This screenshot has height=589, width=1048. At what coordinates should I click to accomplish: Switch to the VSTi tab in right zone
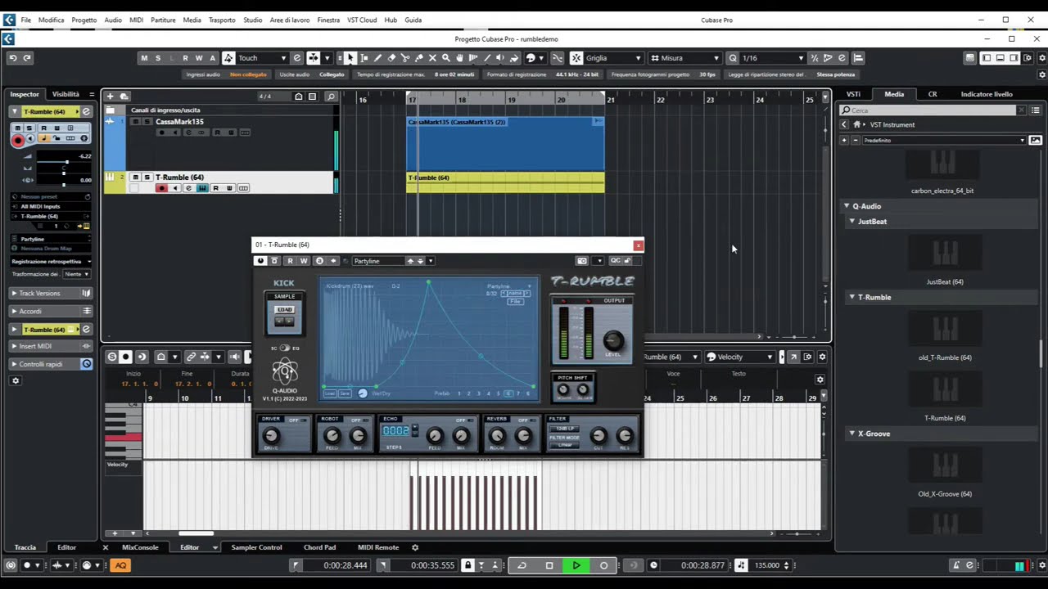point(853,94)
